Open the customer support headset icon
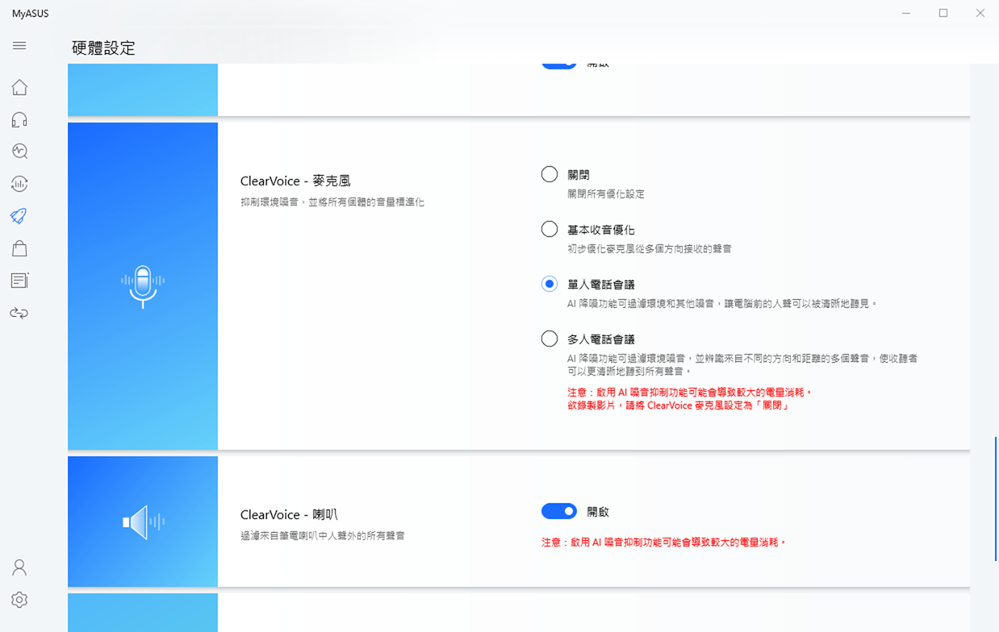The width and height of the screenshot is (999, 632). tap(19, 119)
